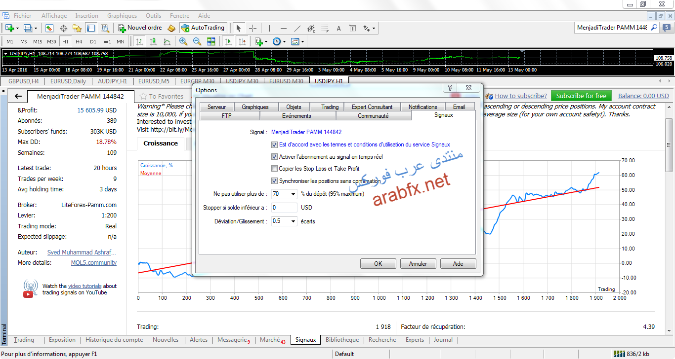Toggle chart auto scroll icon
This screenshot has height=359, width=675.
click(228, 41)
